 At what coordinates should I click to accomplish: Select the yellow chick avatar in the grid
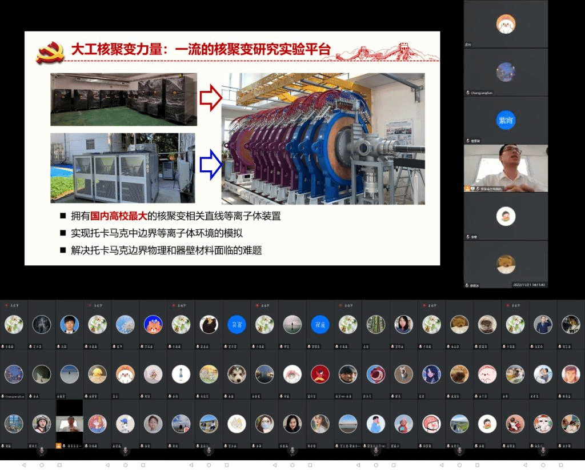coord(97,374)
